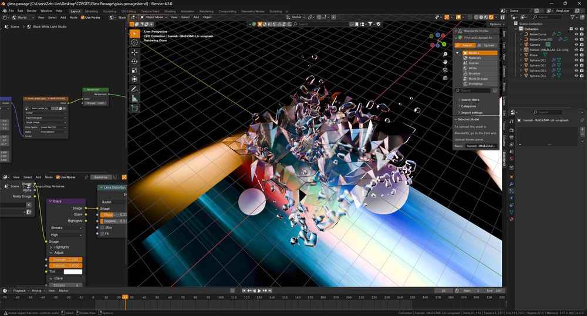Uncheck the Collection exclude checkbox
Viewport: 587px width, 316px height.
click(571, 29)
